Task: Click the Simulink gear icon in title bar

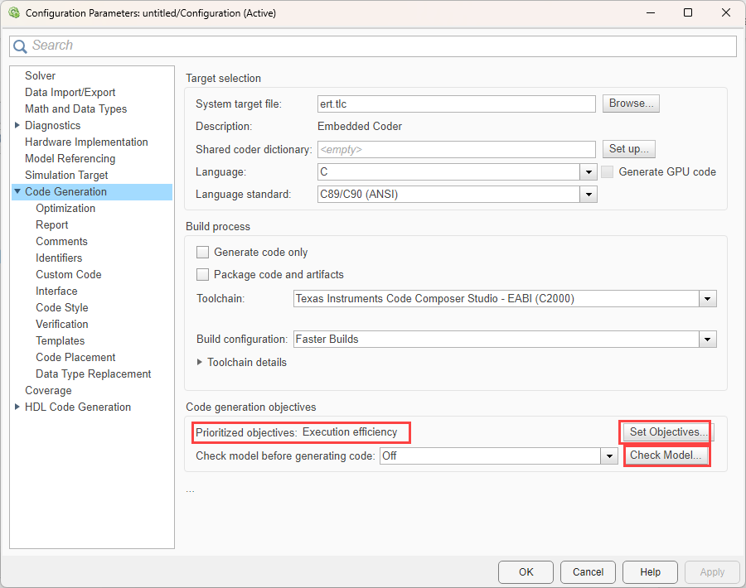Action: [x=13, y=13]
